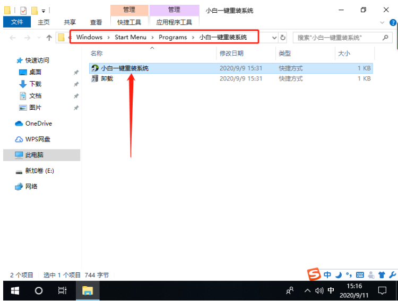Viewport: 398px width, 301px height.
Task: Select the 卸载 shortcut file
Action: [231, 78]
